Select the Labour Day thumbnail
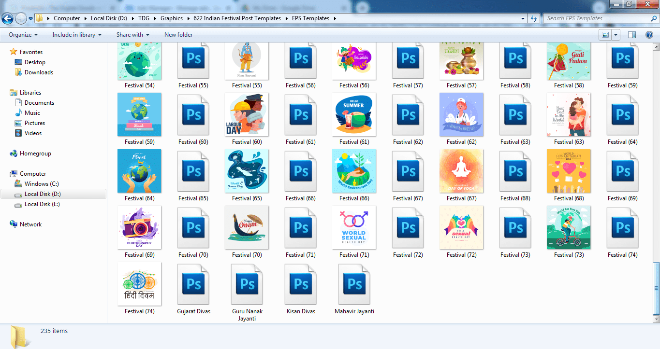Image resolution: width=660 pixels, height=349 pixels. 247,114
